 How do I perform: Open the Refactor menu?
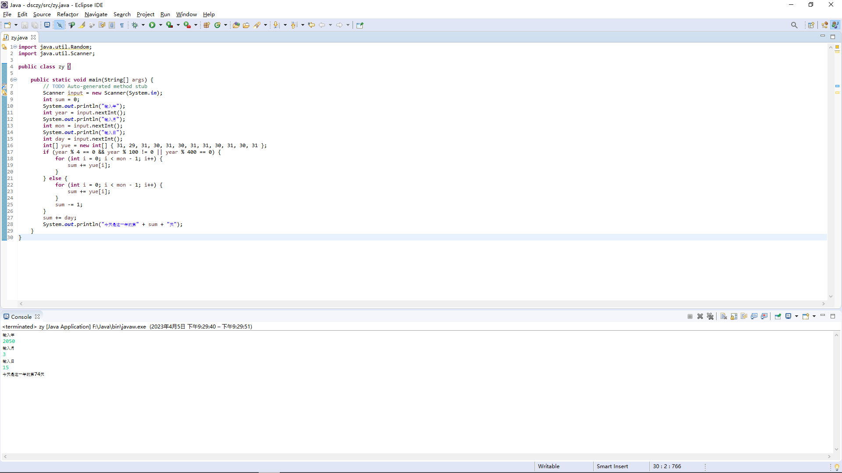click(x=68, y=14)
